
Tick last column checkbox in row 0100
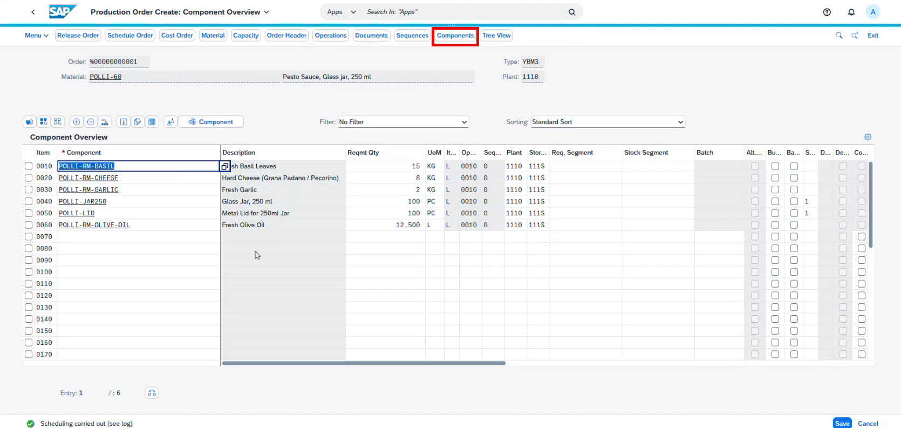[862, 272]
